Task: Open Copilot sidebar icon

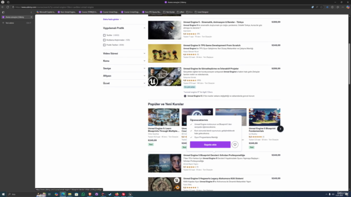Action: coord(348,7)
